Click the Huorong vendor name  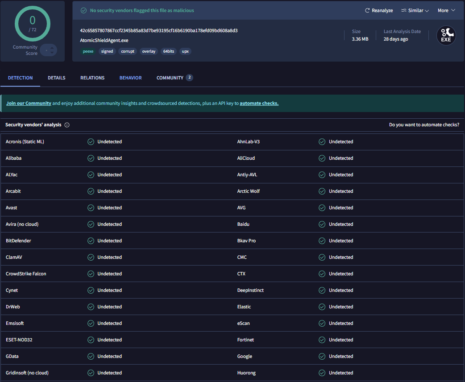pyautogui.click(x=246, y=373)
